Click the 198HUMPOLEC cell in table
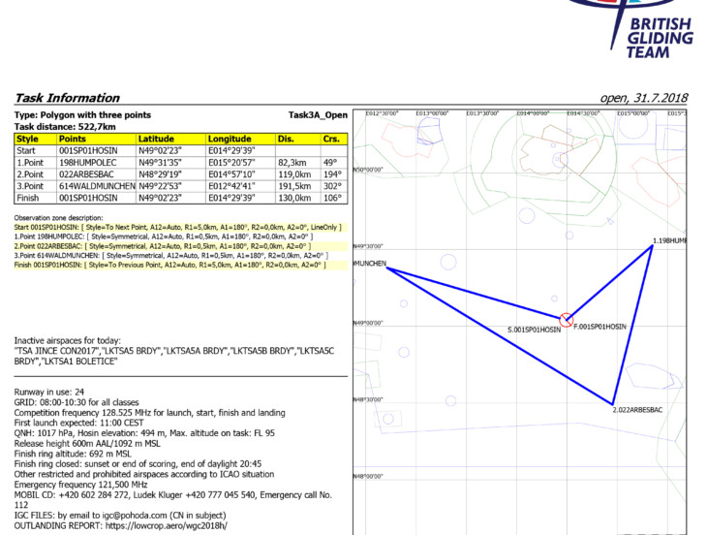 tap(88, 162)
